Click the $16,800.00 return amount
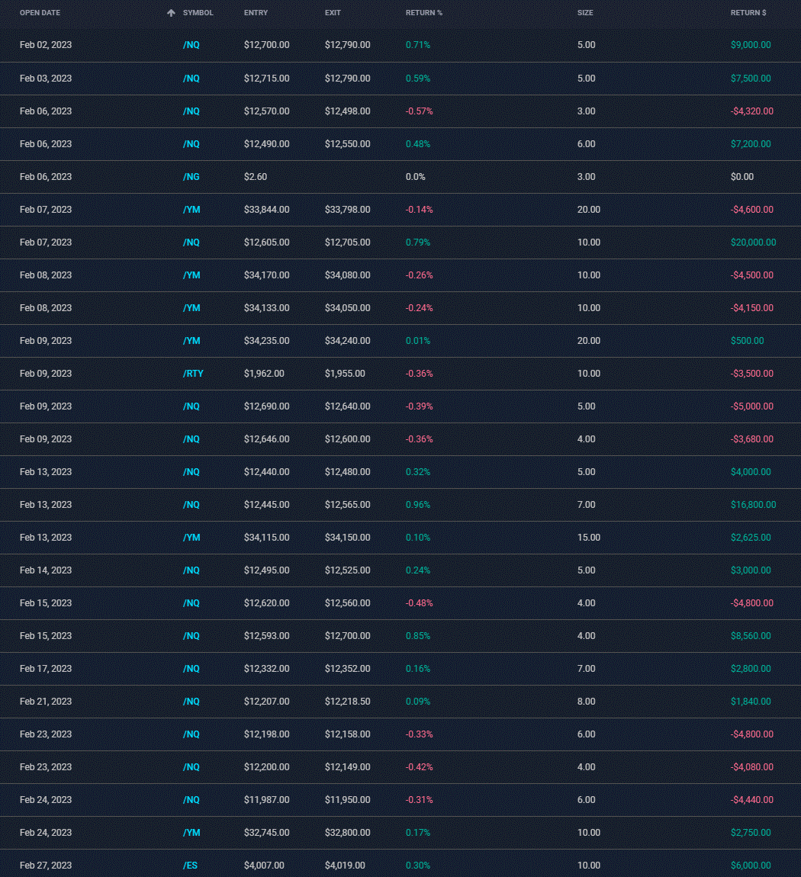 tap(753, 505)
